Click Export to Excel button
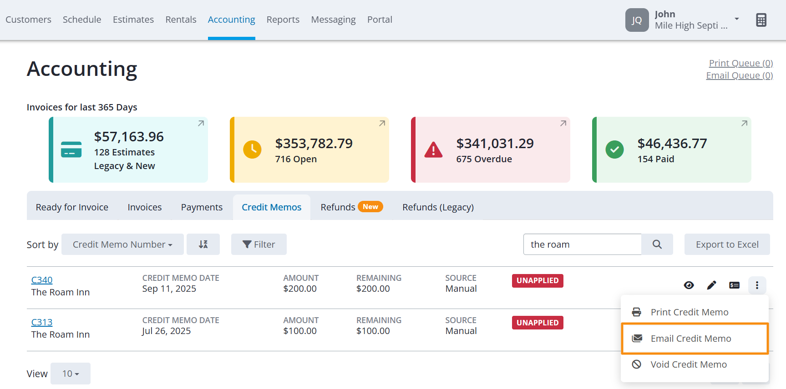Image resolution: width=786 pixels, height=389 pixels. click(727, 244)
